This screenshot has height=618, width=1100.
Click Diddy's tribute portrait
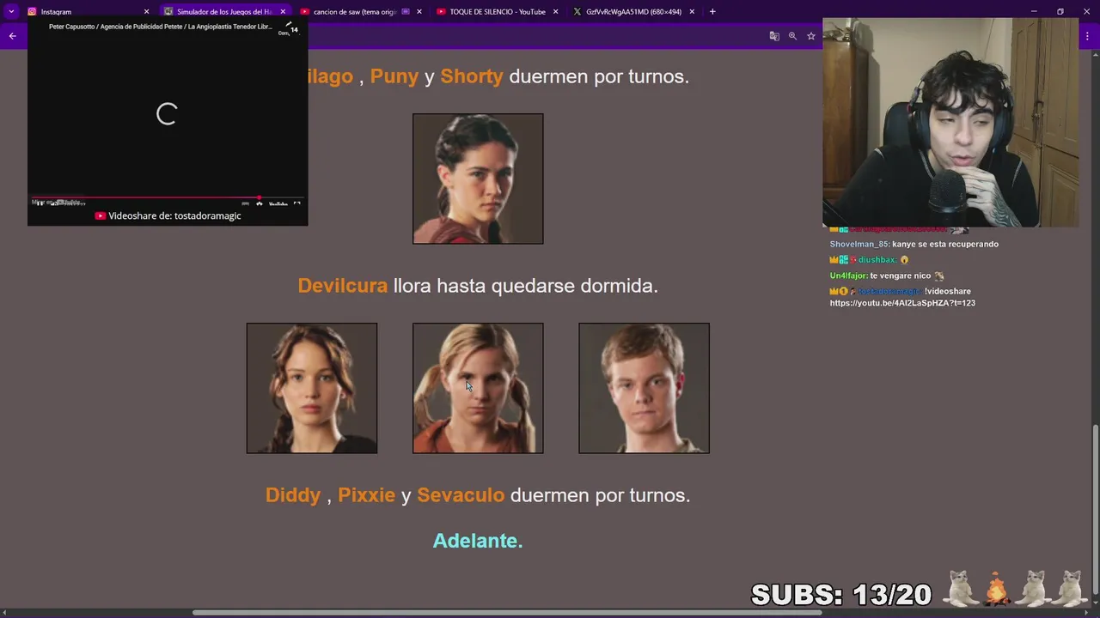pyautogui.click(x=312, y=388)
